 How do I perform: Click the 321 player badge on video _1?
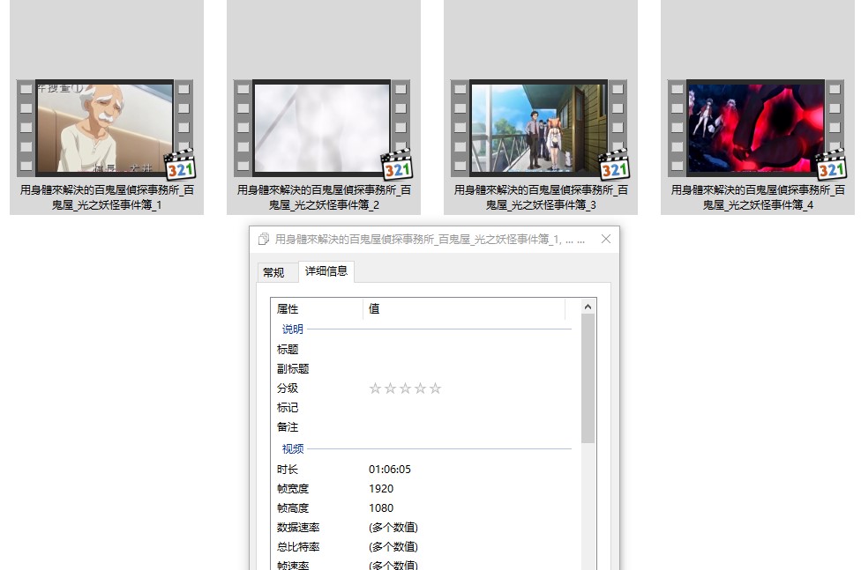180,165
